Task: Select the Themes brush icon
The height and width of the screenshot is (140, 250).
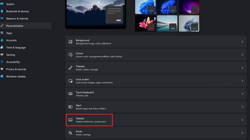Action: [x=70, y=68]
